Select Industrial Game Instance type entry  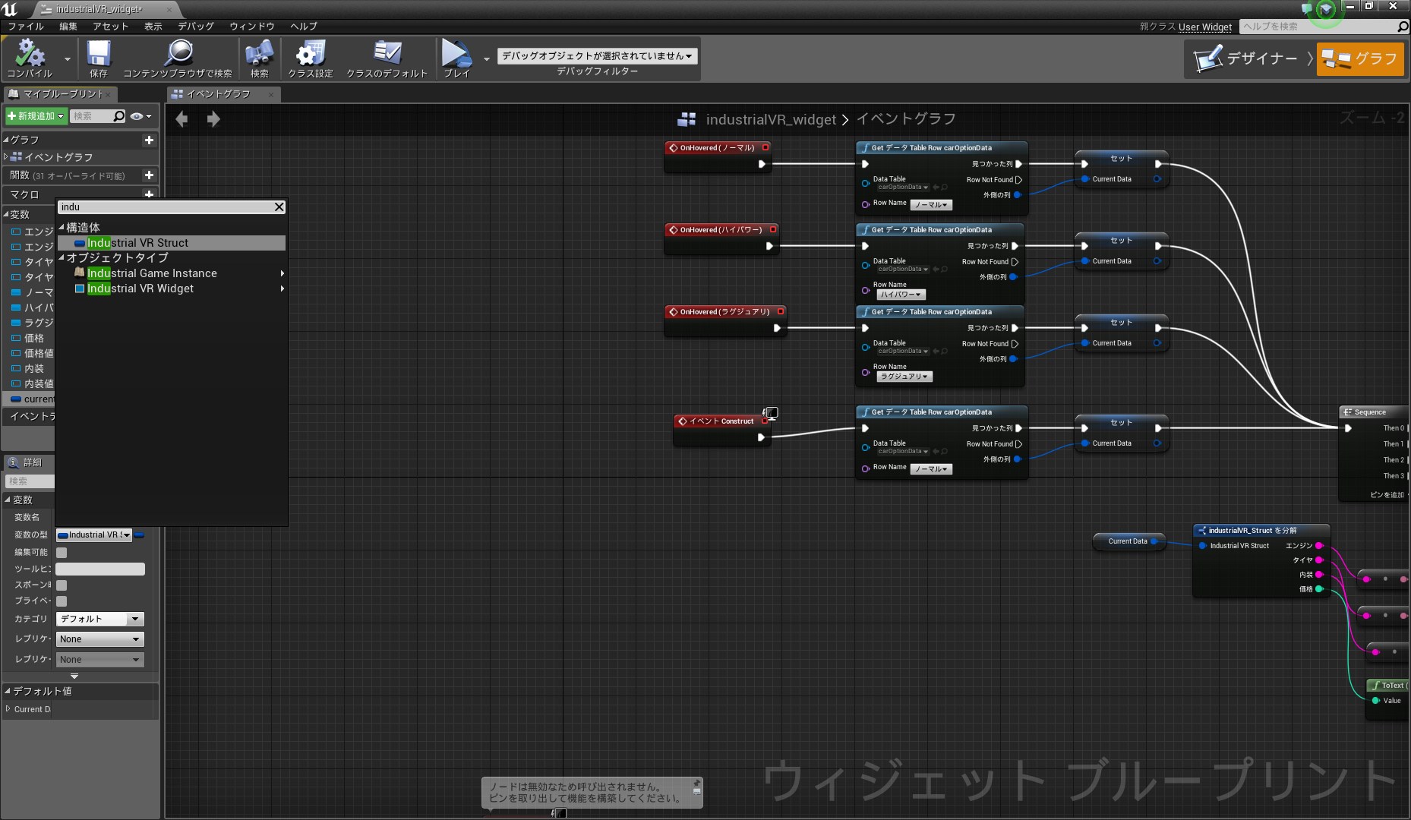click(x=172, y=273)
